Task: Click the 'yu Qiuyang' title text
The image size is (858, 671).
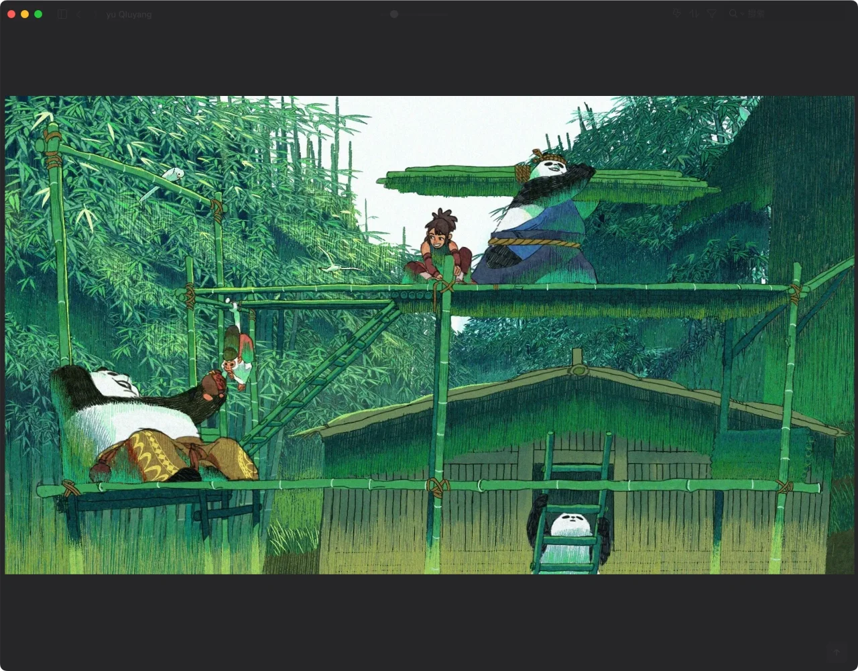Action: tap(129, 14)
